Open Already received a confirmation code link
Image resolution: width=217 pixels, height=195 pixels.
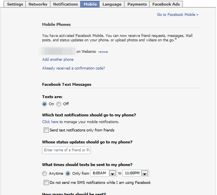point(73,68)
